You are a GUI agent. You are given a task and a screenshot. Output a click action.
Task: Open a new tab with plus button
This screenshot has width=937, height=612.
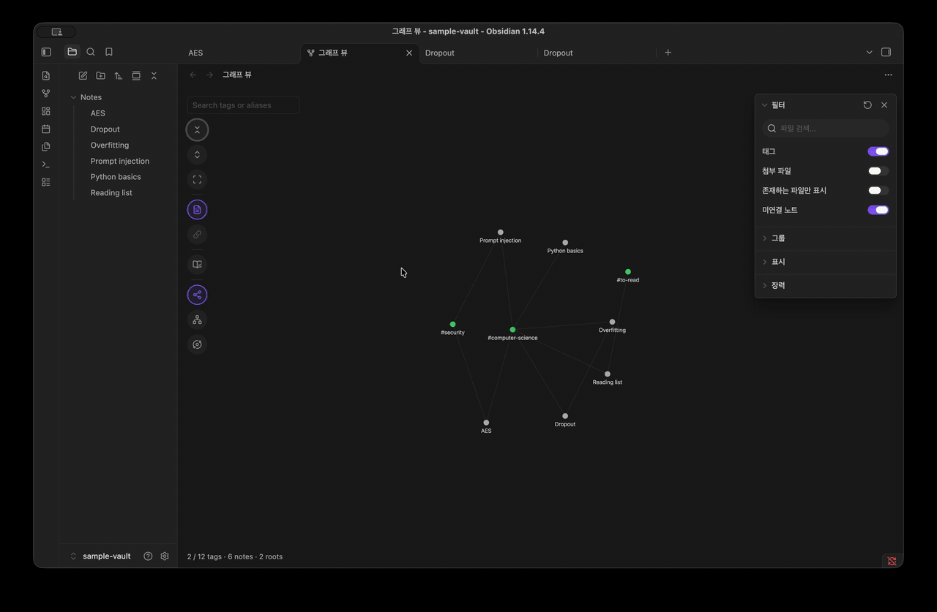(x=668, y=52)
